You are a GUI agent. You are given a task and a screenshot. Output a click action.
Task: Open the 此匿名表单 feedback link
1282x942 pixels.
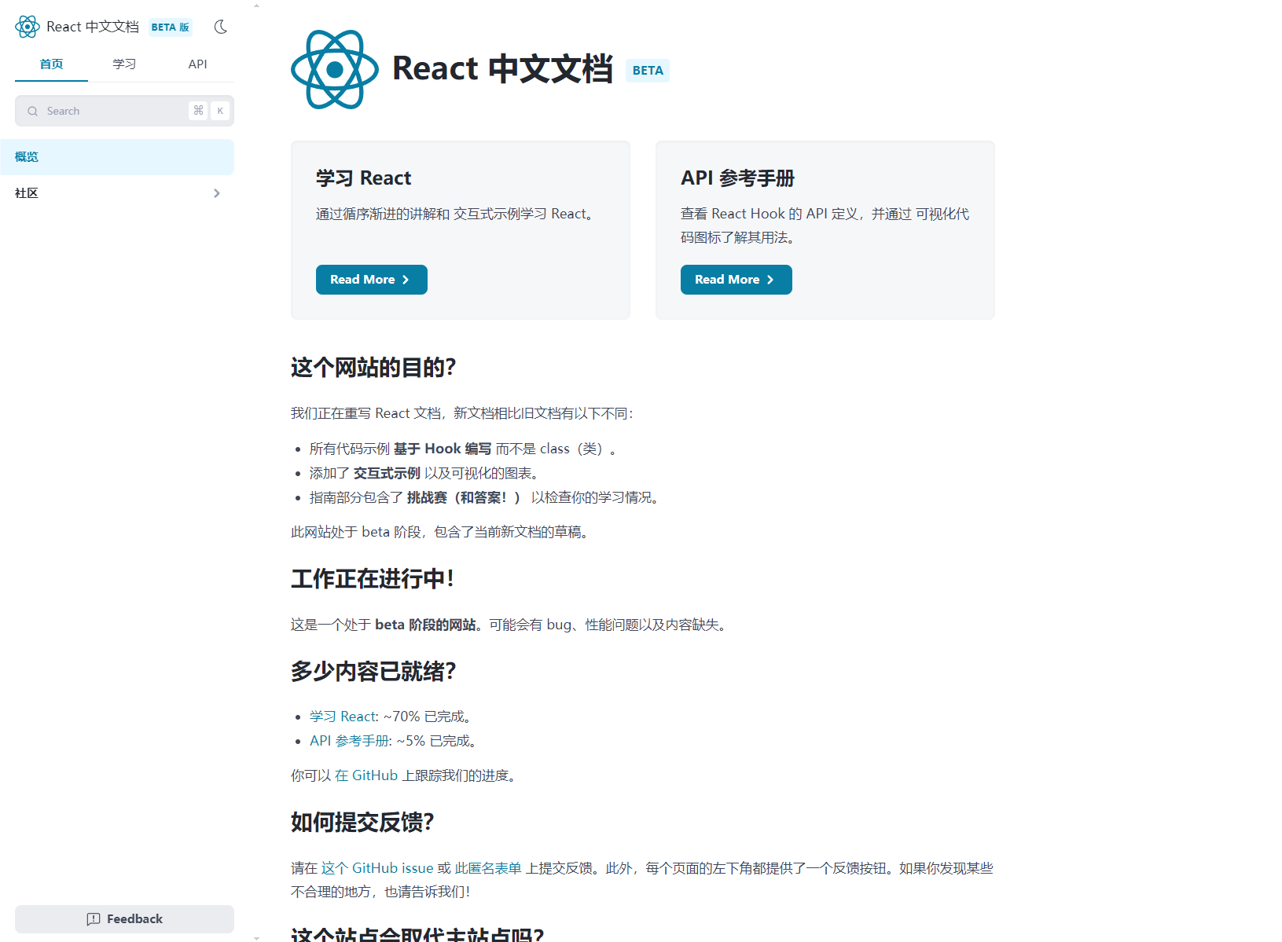(488, 868)
